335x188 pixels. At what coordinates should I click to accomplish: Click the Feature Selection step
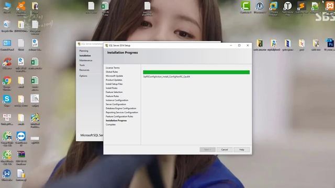click(x=114, y=92)
